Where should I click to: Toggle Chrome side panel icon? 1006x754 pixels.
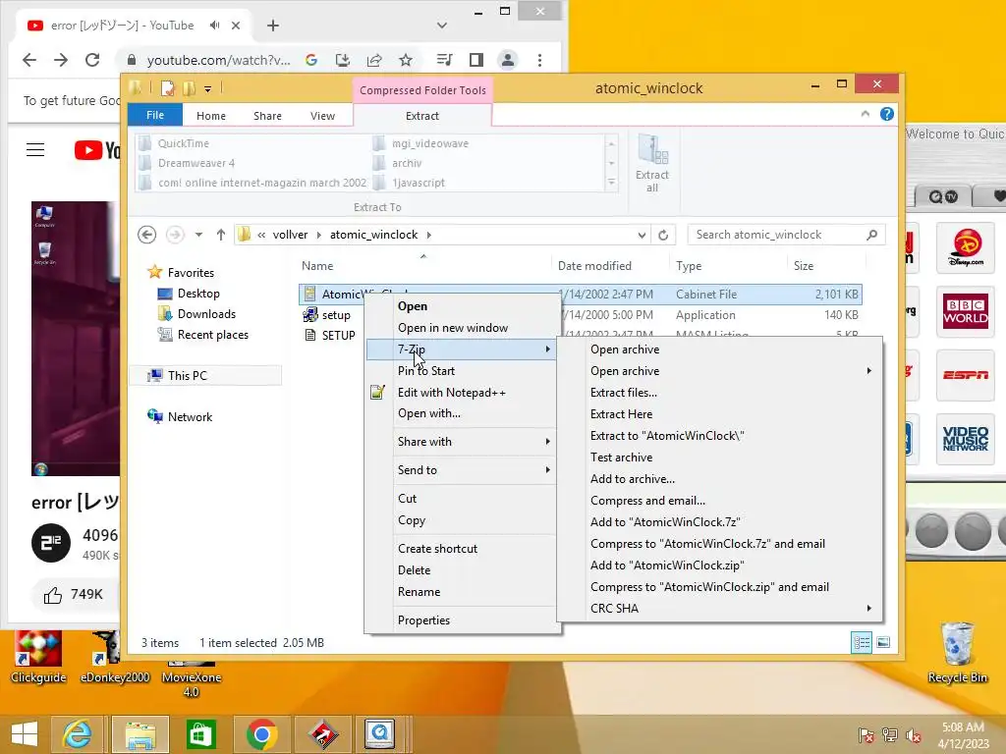pyautogui.click(x=476, y=60)
